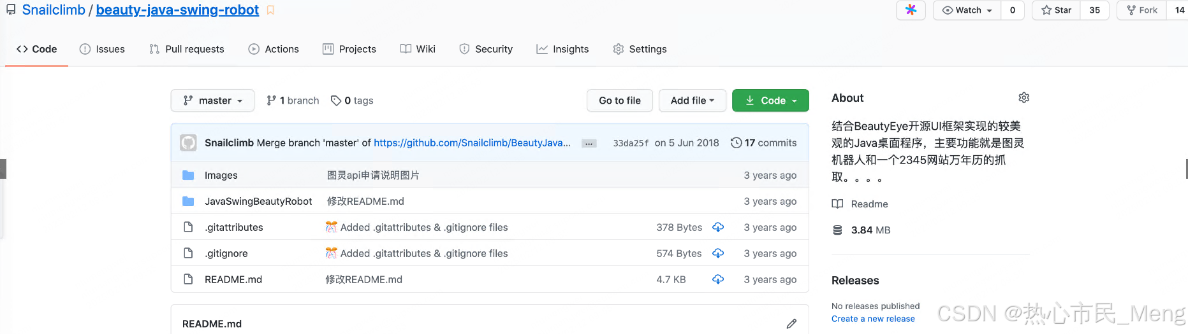Image resolution: width=1188 pixels, height=334 pixels.
Task: Open the Insights tab
Action: coord(562,49)
